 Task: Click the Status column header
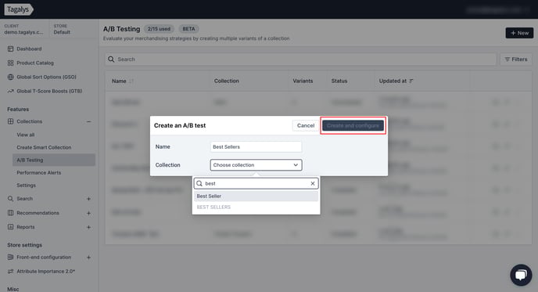[339, 81]
